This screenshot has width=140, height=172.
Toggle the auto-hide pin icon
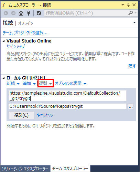point(128,5)
